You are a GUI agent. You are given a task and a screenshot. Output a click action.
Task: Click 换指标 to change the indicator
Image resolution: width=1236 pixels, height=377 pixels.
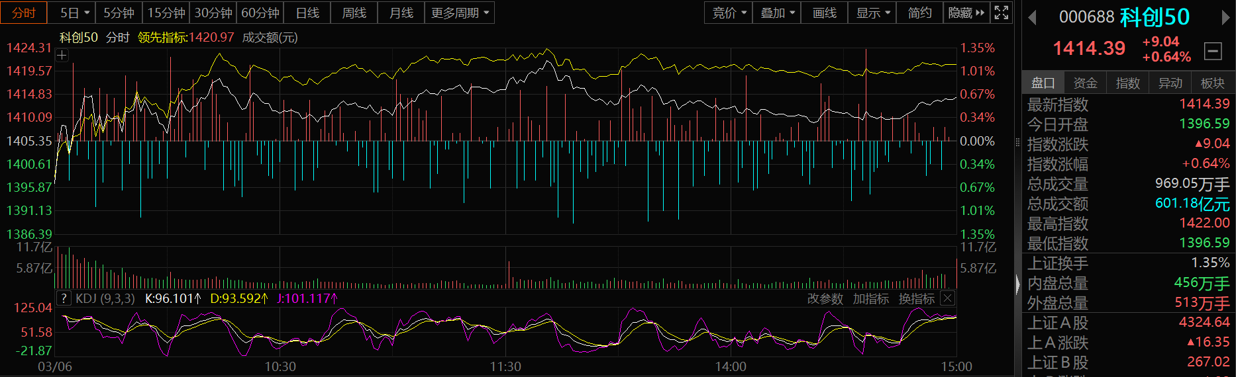916,299
